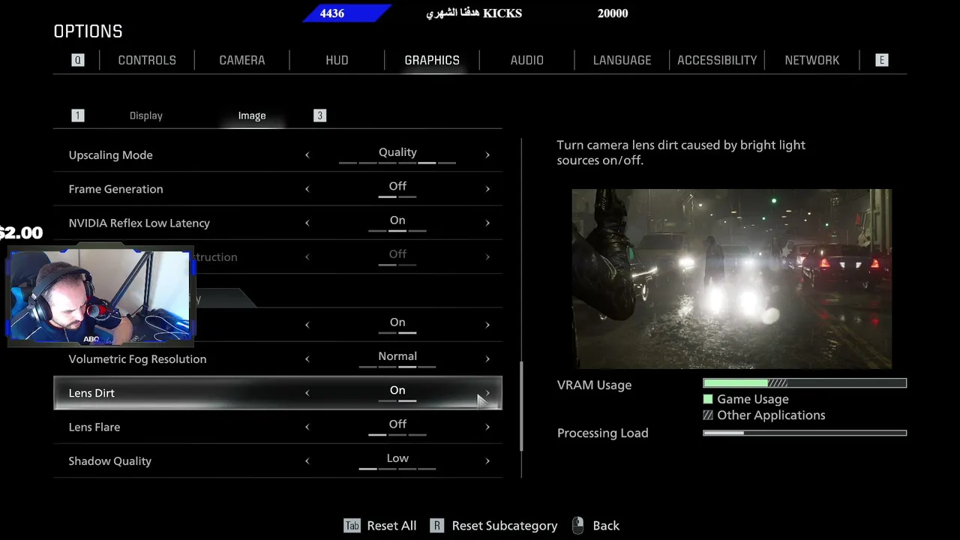The image size is (960, 540).
Task: Click the Reset All button
Action: coord(391,526)
